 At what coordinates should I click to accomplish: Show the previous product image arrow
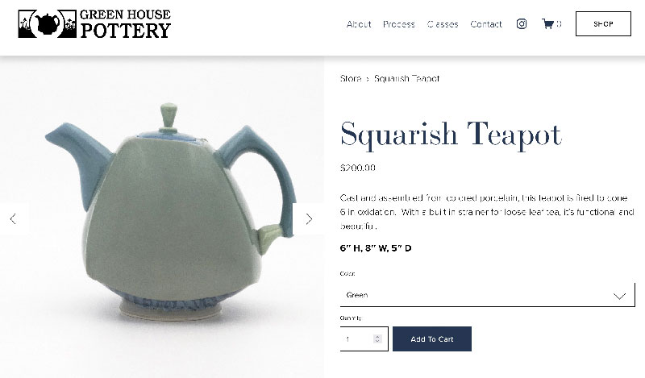tap(13, 218)
